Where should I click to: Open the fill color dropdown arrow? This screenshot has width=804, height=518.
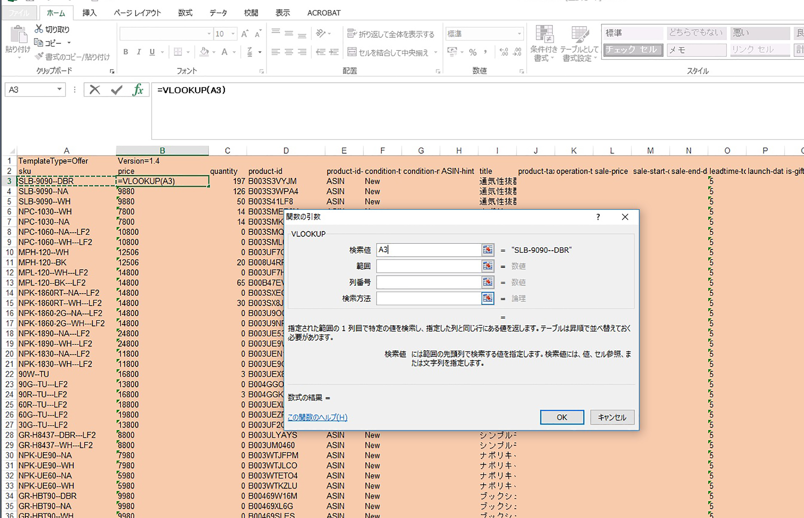click(x=214, y=52)
